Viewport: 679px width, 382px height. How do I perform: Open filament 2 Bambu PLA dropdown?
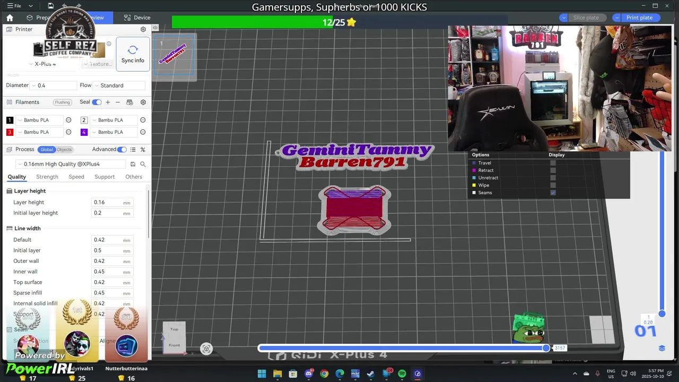114,120
